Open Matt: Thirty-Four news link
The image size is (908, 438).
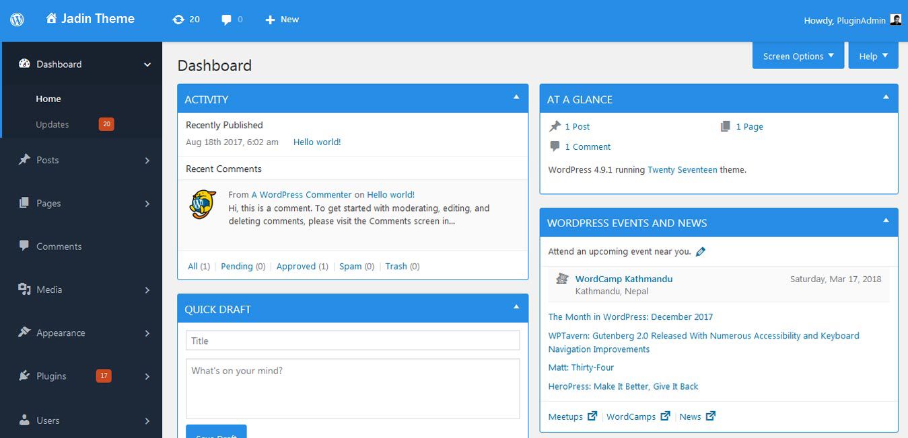coord(581,367)
